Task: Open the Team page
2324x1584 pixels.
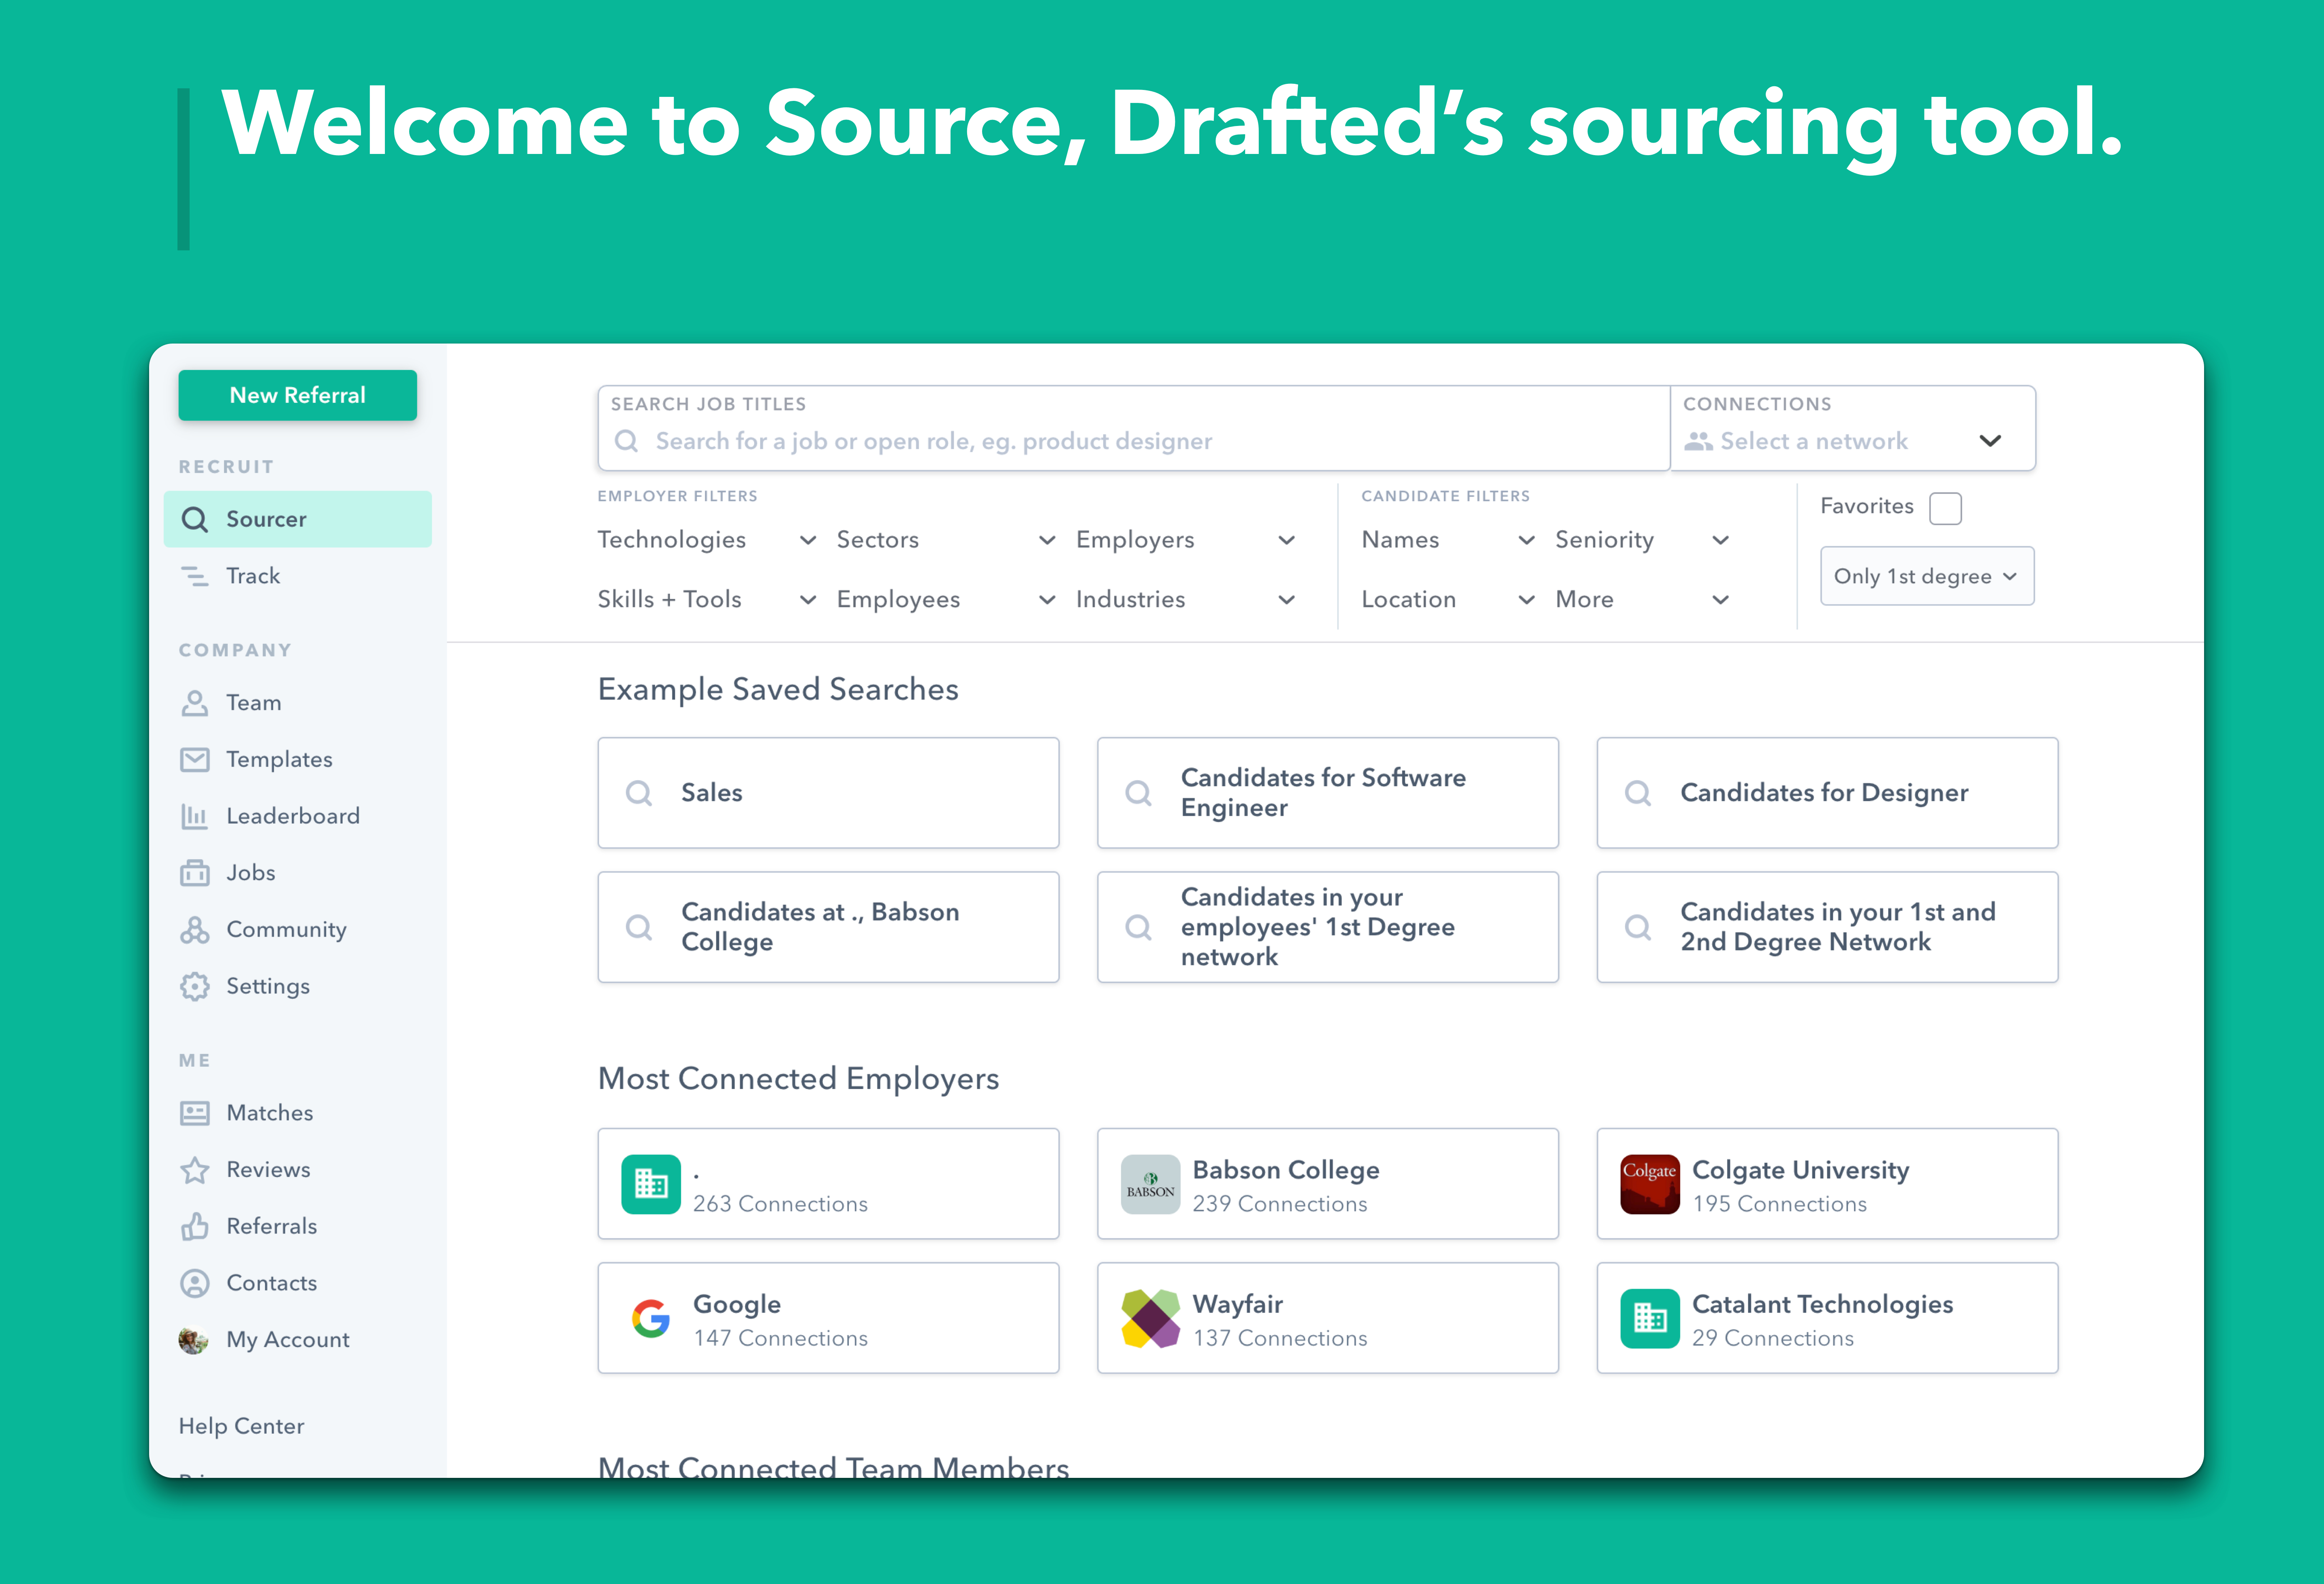Action: coord(298,703)
